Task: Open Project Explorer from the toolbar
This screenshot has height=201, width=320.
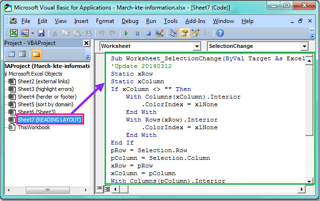Action: click(173, 33)
